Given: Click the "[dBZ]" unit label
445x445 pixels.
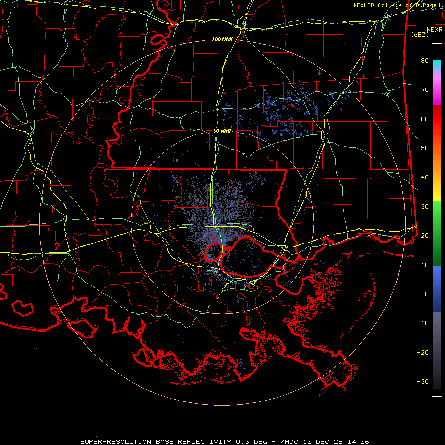Looking at the screenshot, I should click(x=420, y=34).
